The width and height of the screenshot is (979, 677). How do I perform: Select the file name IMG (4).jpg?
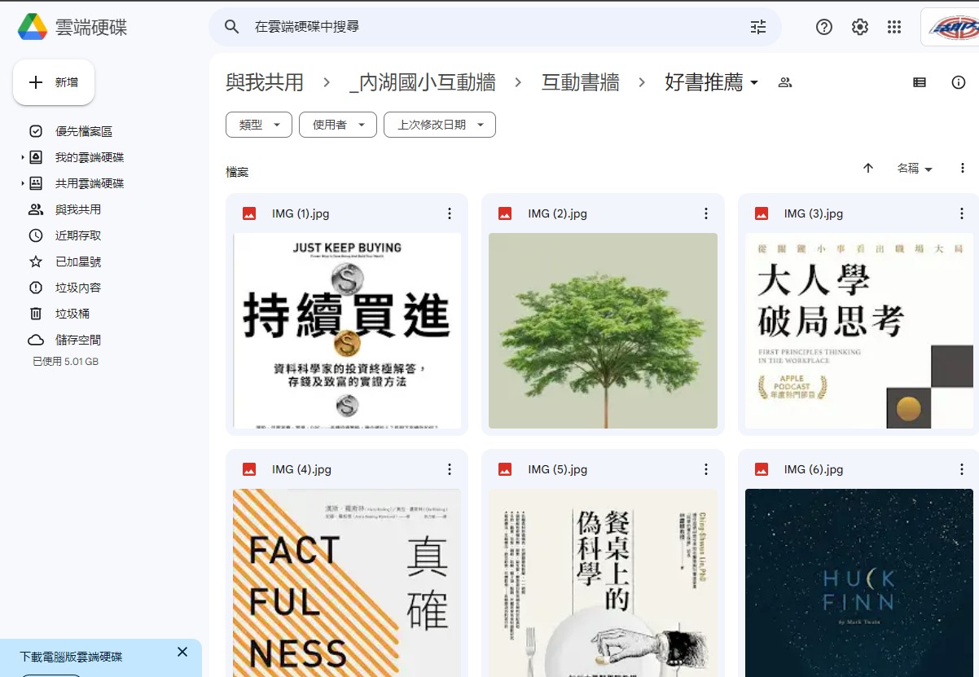click(301, 469)
